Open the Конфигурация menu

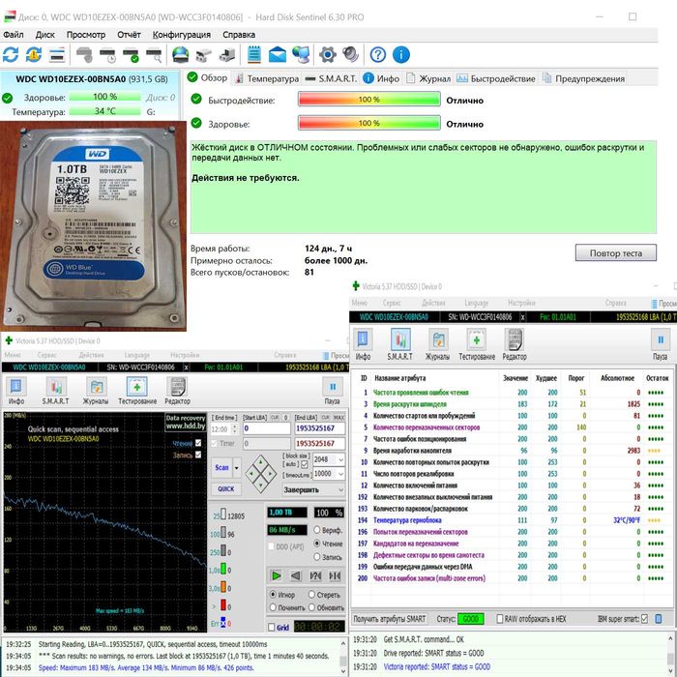pos(182,35)
